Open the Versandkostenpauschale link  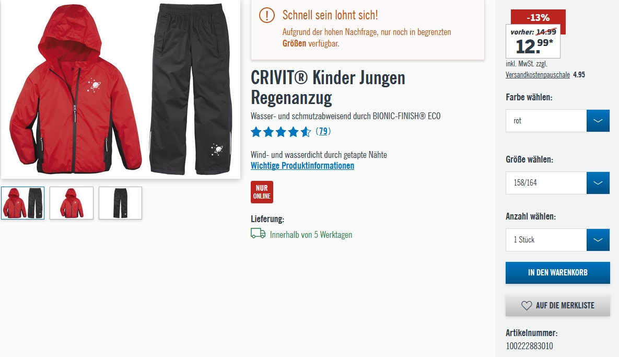click(538, 75)
